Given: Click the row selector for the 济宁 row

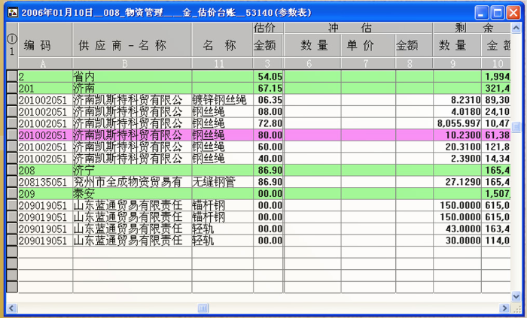Looking at the screenshot, I should (x=11, y=171).
